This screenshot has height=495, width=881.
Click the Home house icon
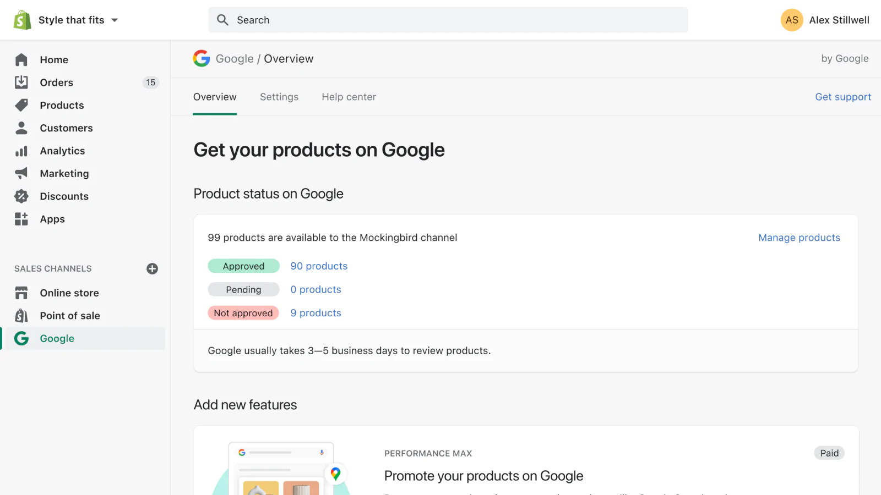coord(21,59)
